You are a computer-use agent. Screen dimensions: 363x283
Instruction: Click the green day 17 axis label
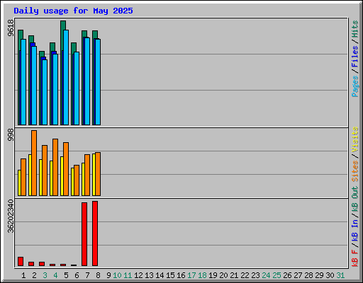[191, 275]
